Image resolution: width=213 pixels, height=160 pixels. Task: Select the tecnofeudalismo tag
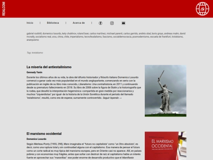click(93, 37)
